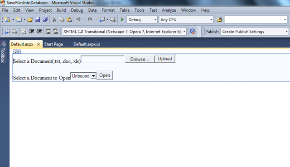Click the Upload button
The height and width of the screenshot is (167, 290).
coord(165,59)
